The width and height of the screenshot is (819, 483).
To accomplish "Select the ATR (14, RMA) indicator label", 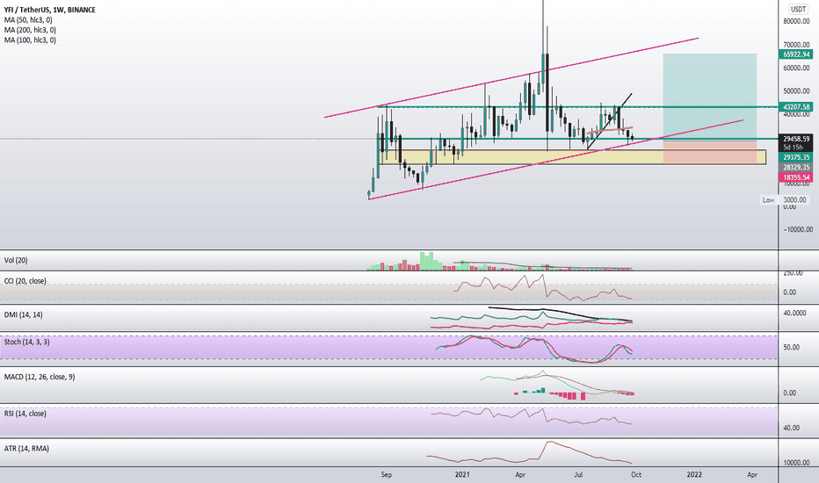I will click(x=26, y=449).
